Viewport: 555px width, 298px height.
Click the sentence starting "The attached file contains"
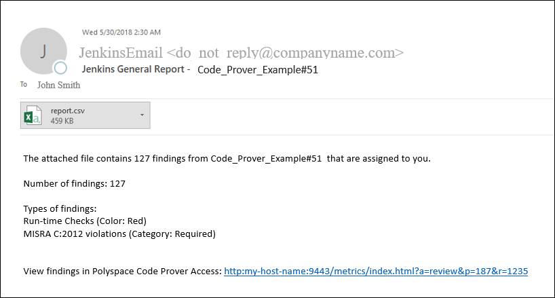click(227, 159)
